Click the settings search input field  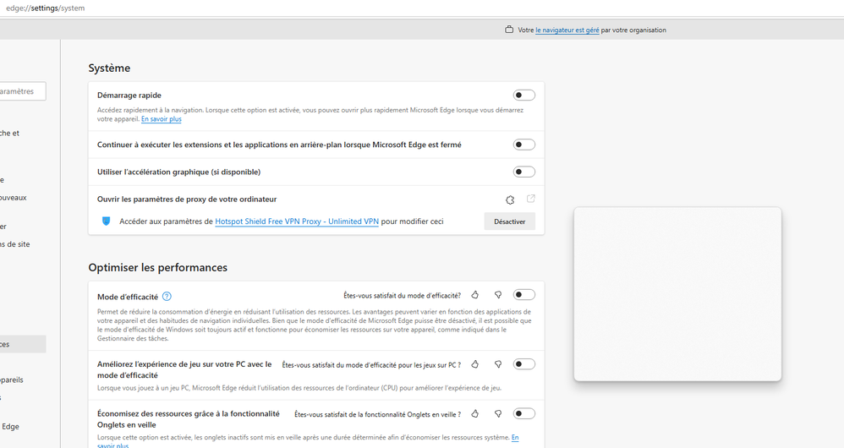[21, 91]
